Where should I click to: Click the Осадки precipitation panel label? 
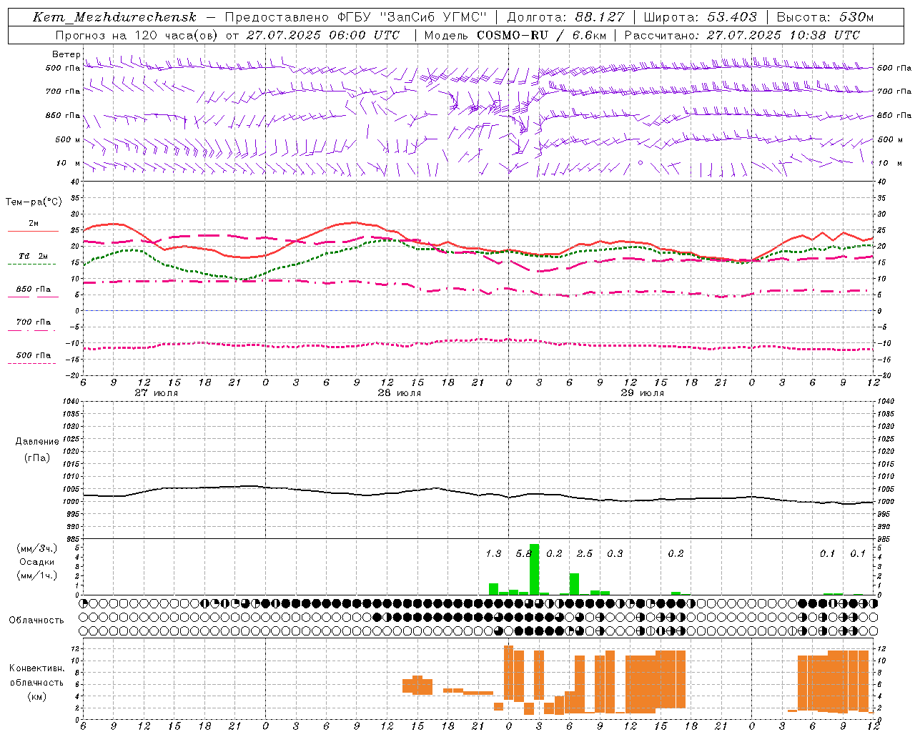(36, 562)
